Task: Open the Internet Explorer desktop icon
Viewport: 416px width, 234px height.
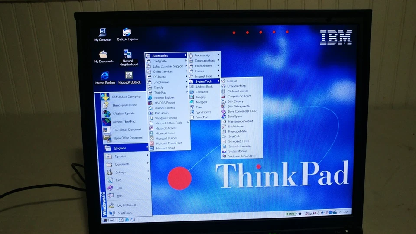Action: [x=105, y=78]
